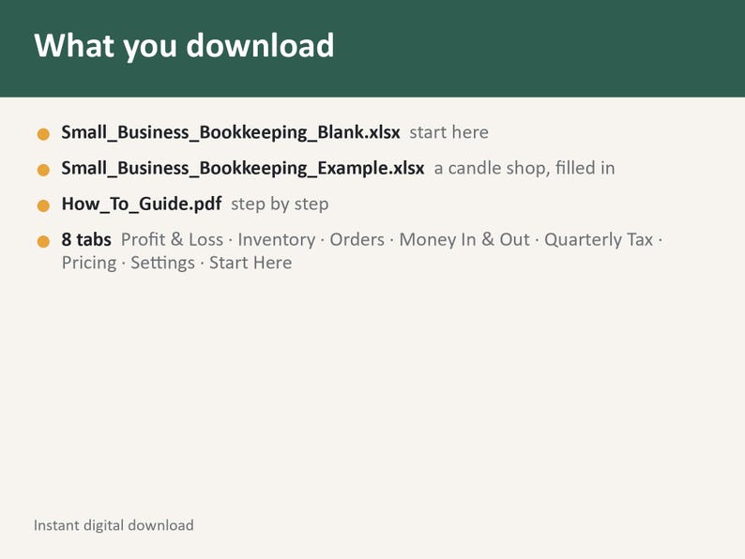Click the 'Money In & Out' text
The width and height of the screenshot is (745, 559).
(x=464, y=240)
